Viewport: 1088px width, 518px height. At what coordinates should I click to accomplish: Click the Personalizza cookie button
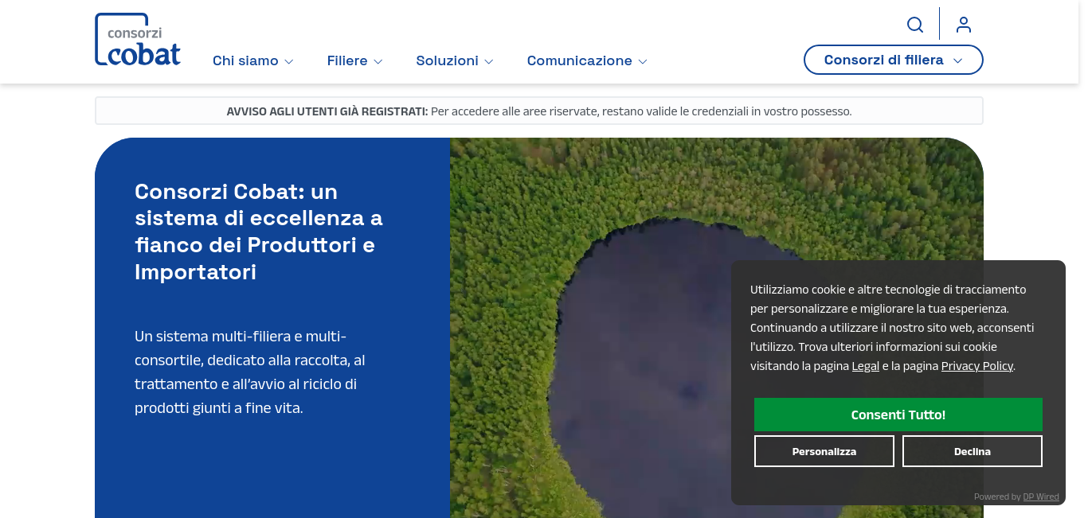(824, 451)
